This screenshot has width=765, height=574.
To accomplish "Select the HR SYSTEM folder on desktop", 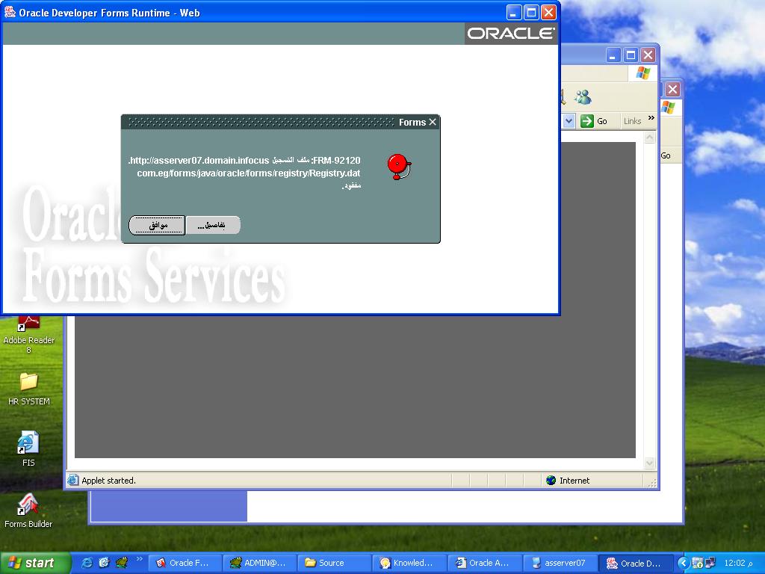I will click(x=29, y=389).
